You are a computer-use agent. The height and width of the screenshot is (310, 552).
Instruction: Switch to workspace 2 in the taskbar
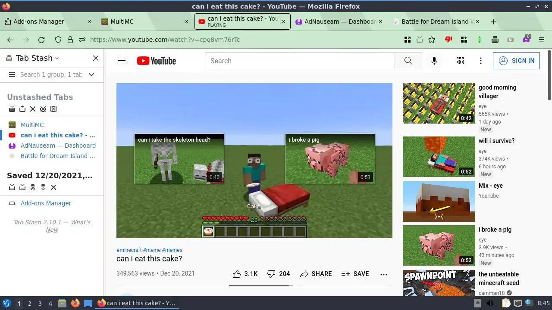click(29, 304)
